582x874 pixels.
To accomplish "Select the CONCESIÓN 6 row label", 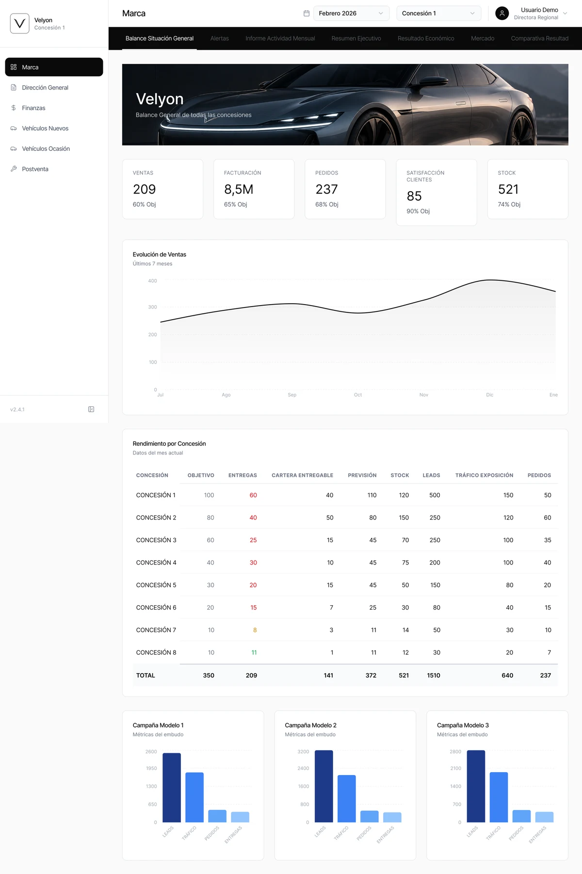I will tap(156, 607).
